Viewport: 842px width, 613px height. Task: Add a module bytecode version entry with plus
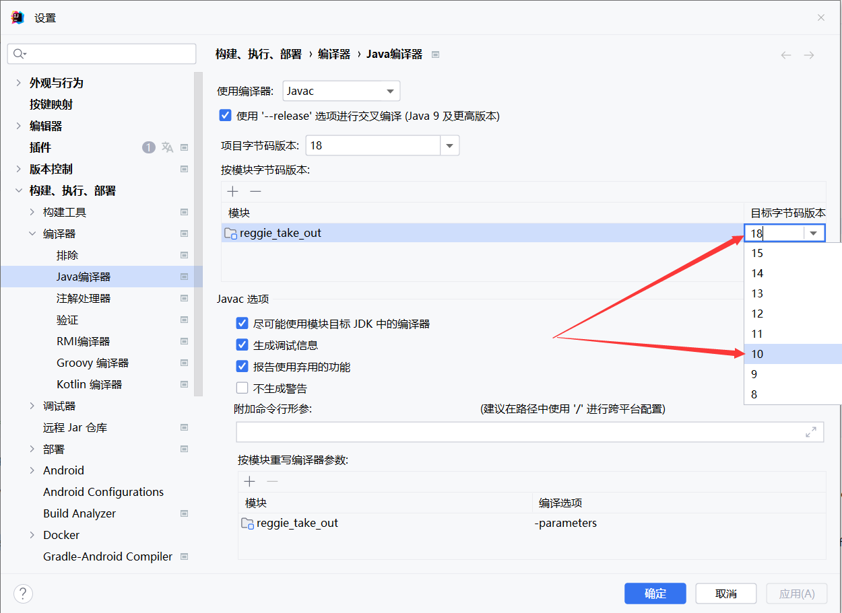tap(233, 192)
